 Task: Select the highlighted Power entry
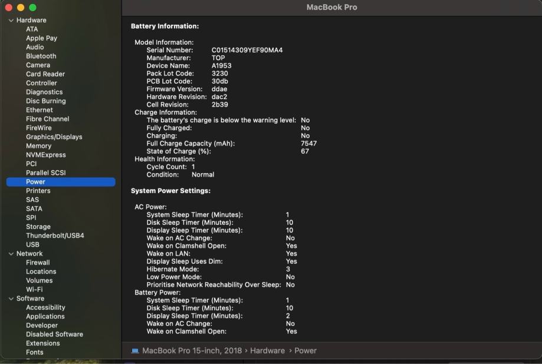click(61, 182)
